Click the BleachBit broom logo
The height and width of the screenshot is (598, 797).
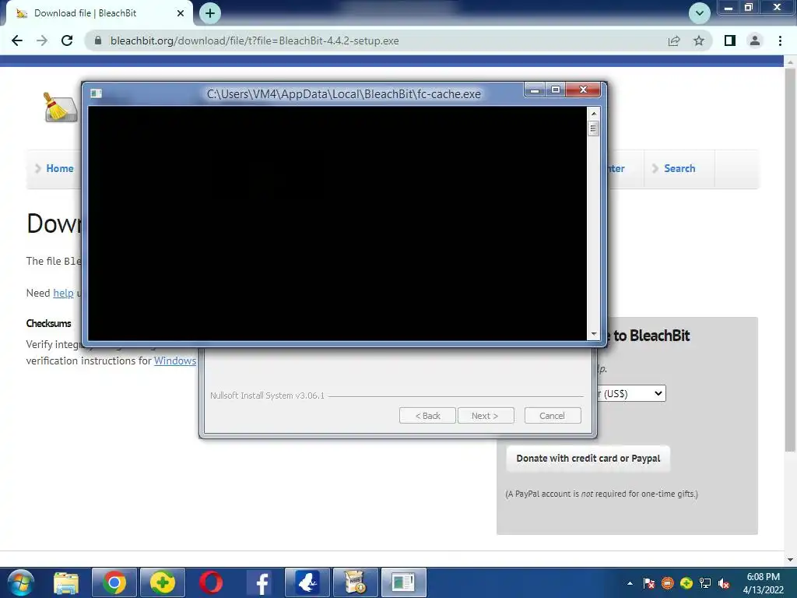[x=60, y=107]
